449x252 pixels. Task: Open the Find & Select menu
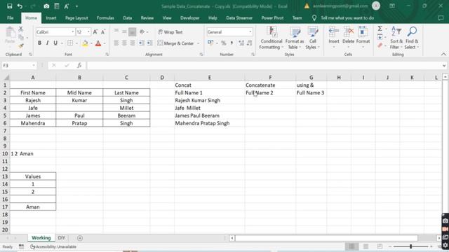tap(412, 38)
